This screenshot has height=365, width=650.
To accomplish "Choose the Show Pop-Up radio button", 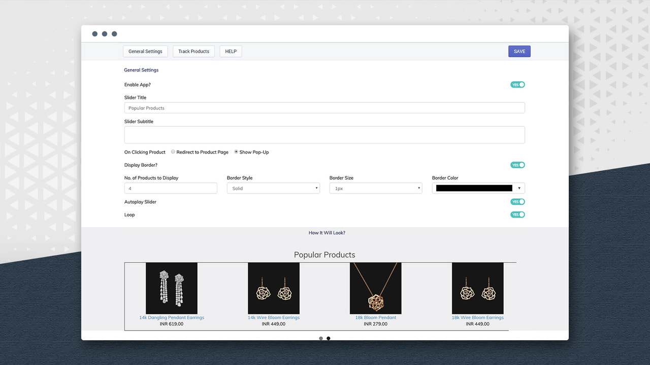I will coord(236,152).
